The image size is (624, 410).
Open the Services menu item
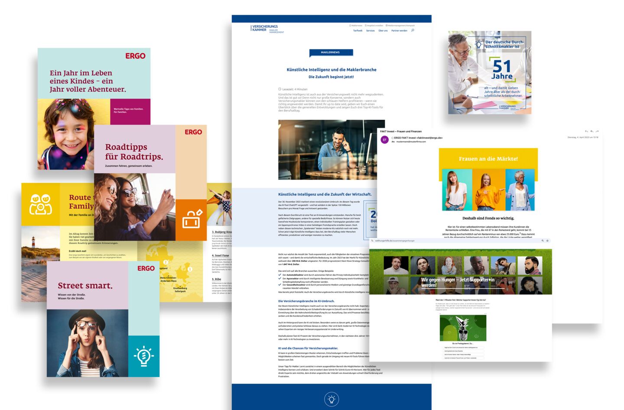coord(370,31)
